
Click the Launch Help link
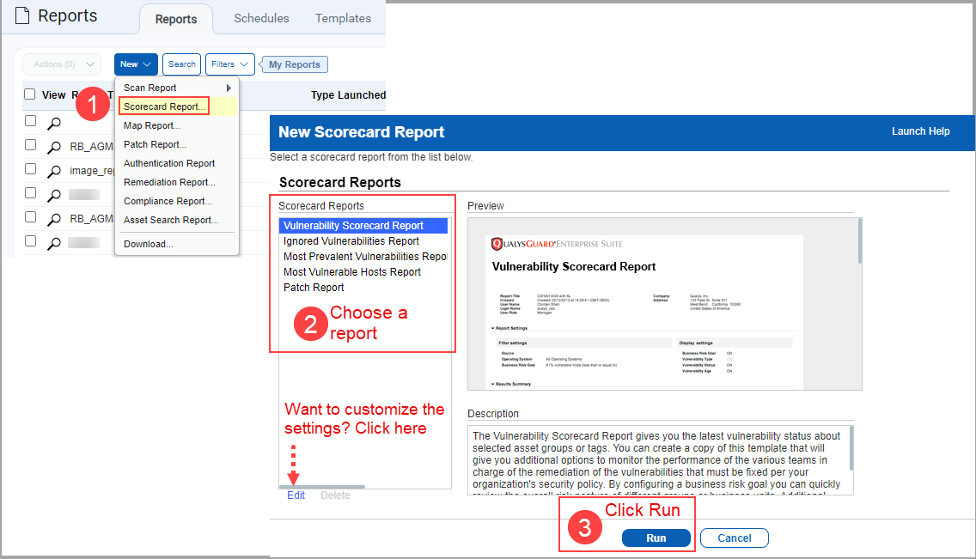click(x=921, y=131)
